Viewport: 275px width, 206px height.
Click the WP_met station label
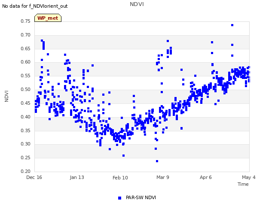[48, 18]
